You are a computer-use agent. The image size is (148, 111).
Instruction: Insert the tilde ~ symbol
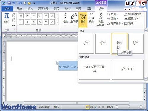click(x=46, y=16)
